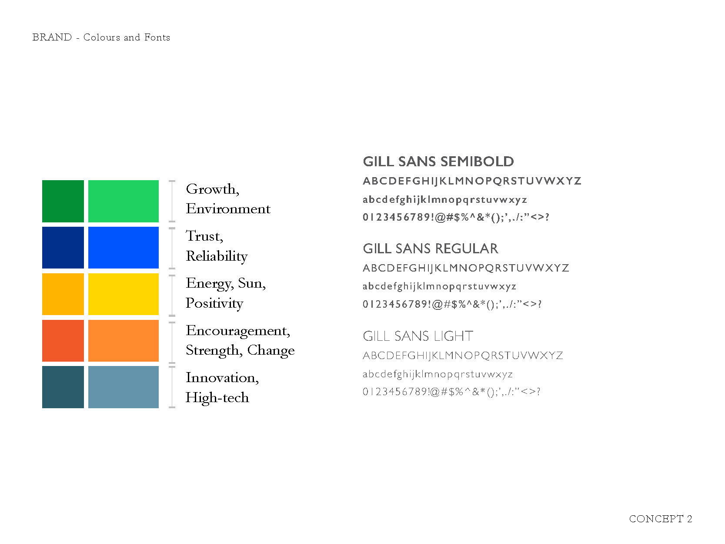This screenshot has width=725, height=544.
Task: Choose the light orange colour swatch
Action: coord(124,341)
